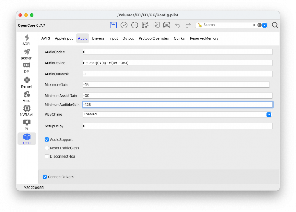Click the V20220095 version text in status bar
This screenshot has height=212, width=296.
34,187
